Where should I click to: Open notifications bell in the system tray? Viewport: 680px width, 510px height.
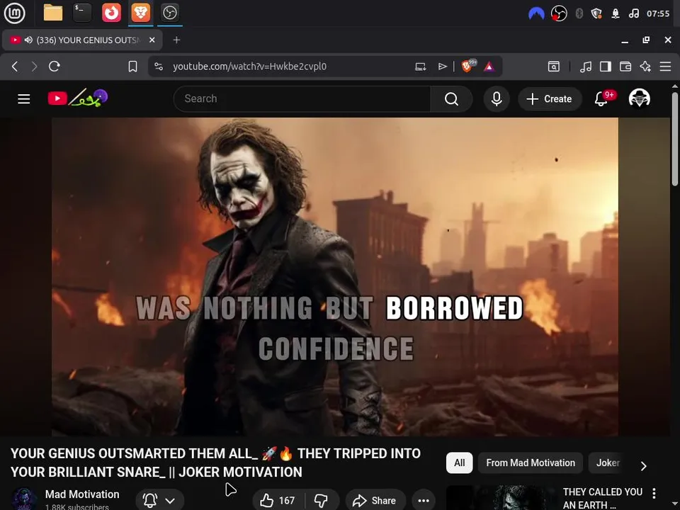[x=616, y=13]
